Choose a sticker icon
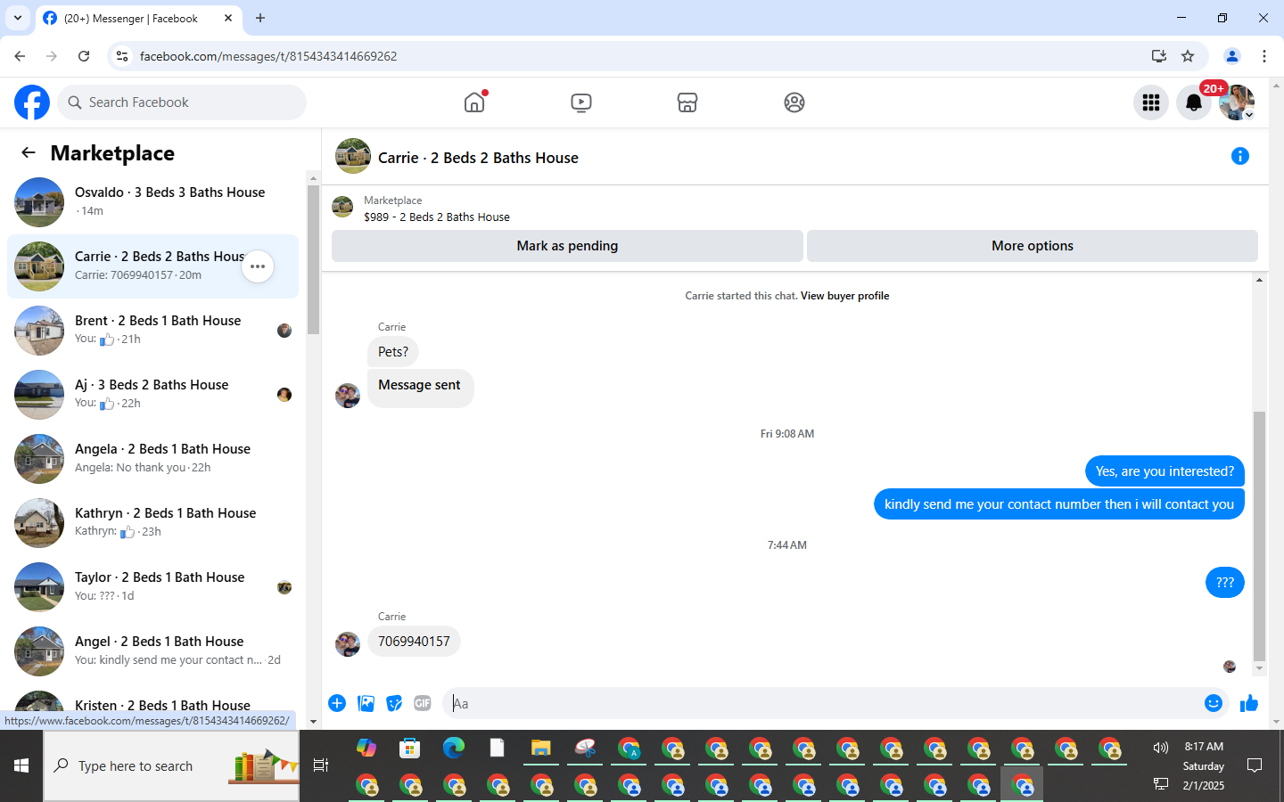This screenshot has width=1284, height=802. coord(394,703)
